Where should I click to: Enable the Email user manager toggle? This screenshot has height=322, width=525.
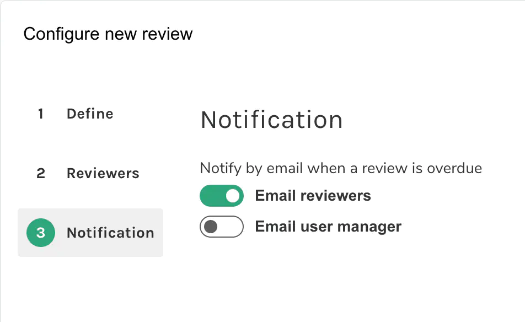click(221, 227)
